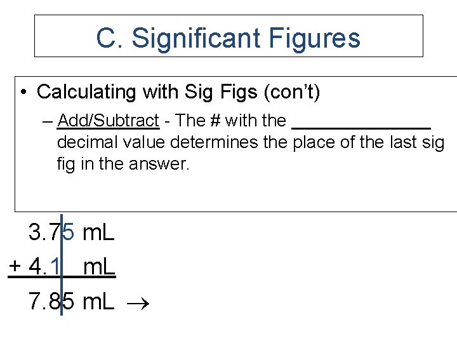The width and height of the screenshot is (457, 343).
Task: Click the underlined 'Add/Subtract' text
Action: 109,121
